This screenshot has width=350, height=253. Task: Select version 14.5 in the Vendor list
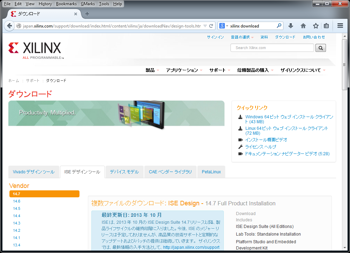click(16, 209)
